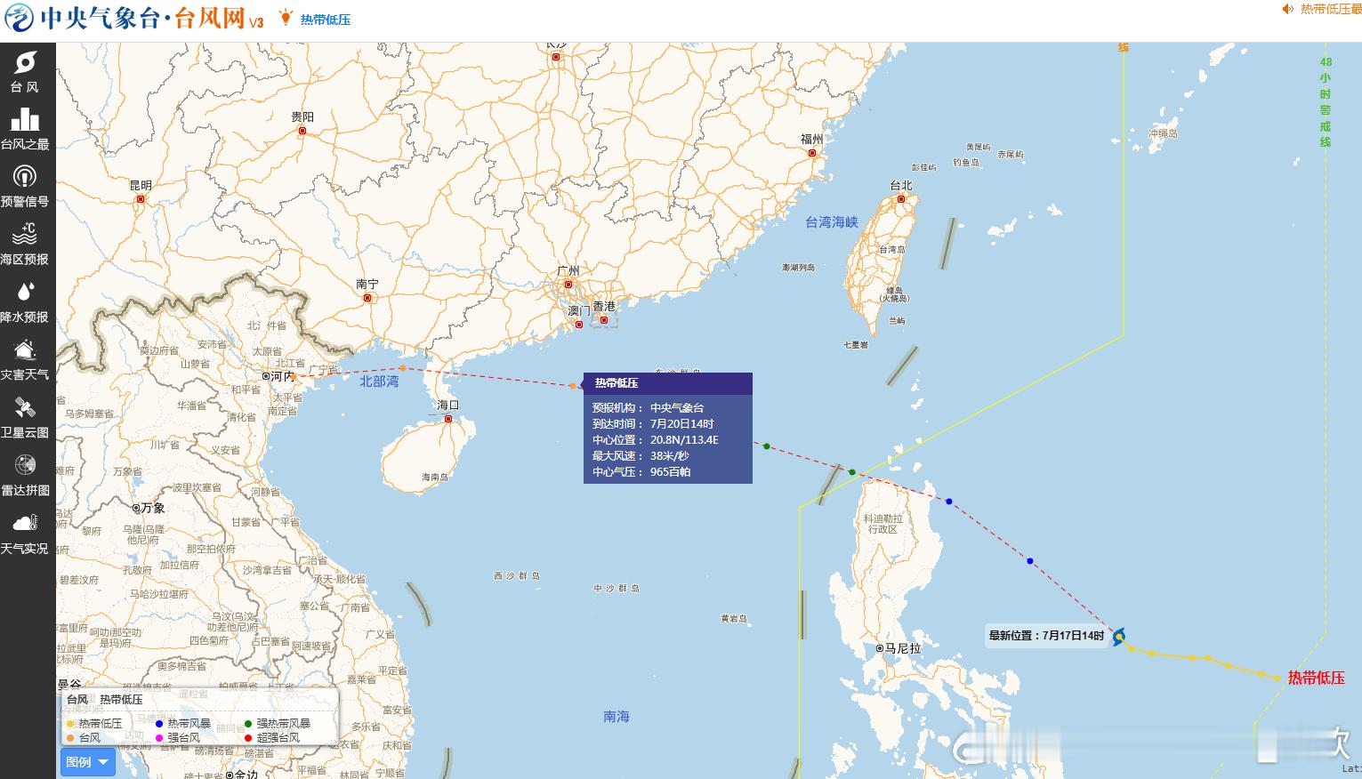This screenshot has height=779, width=1362.
Task: Click popup row 预报机构 中央气象台
Action: (x=648, y=408)
